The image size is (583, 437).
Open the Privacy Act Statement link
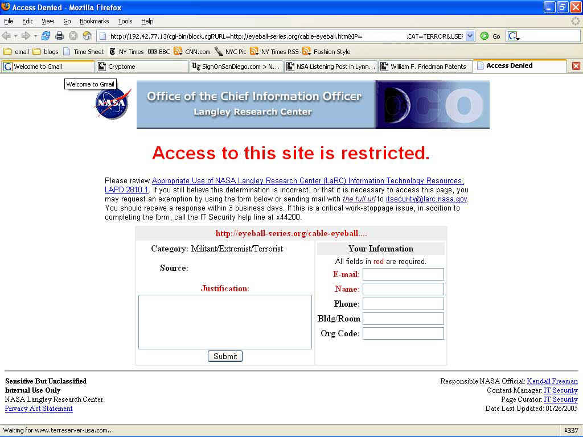click(39, 409)
